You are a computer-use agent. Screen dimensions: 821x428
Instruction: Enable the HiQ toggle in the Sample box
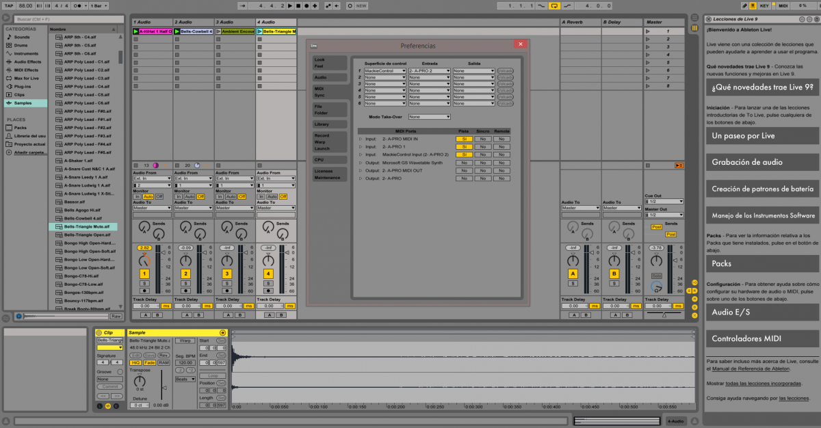pos(135,362)
